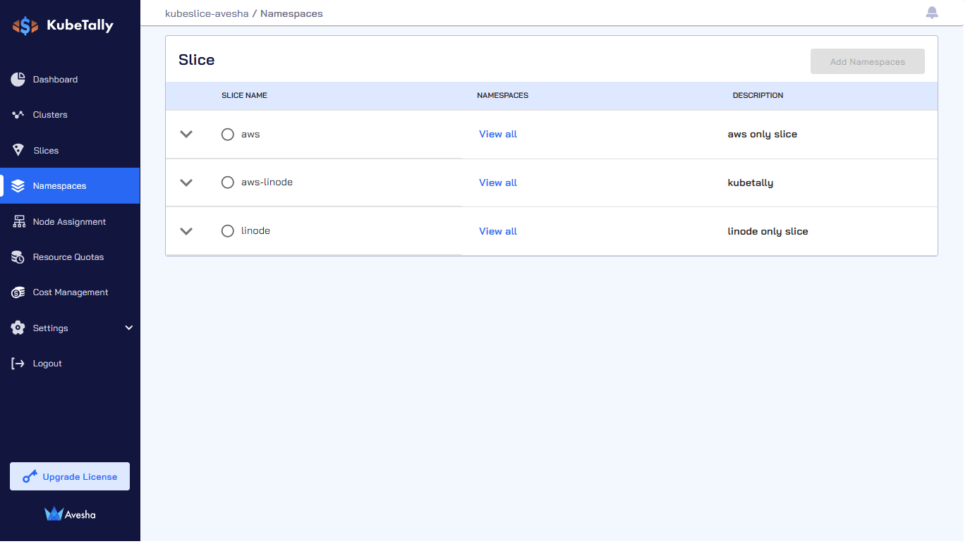The width and height of the screenshot is (970, 551).
Task: Click the Add Namespaces button
Action: click(868, 62)
